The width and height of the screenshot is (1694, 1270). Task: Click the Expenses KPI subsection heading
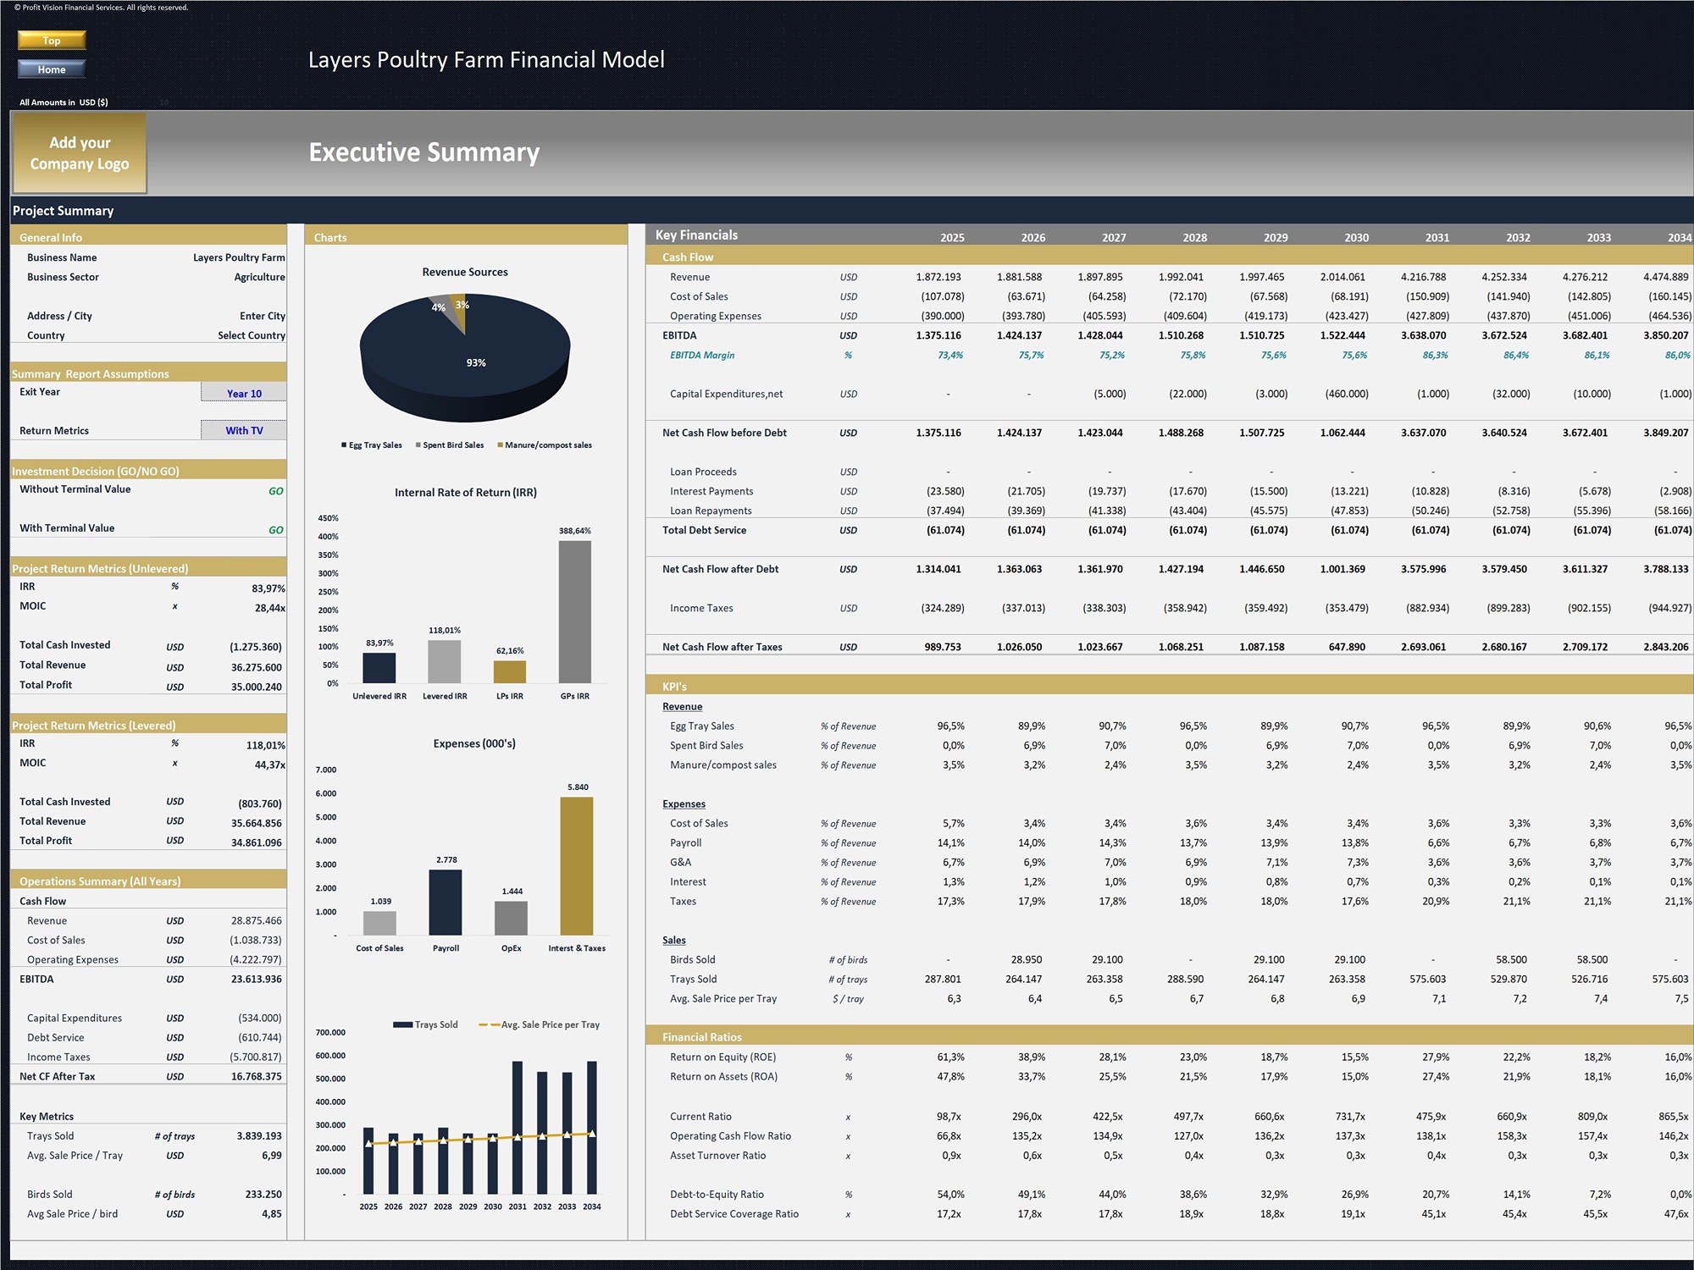684,803
